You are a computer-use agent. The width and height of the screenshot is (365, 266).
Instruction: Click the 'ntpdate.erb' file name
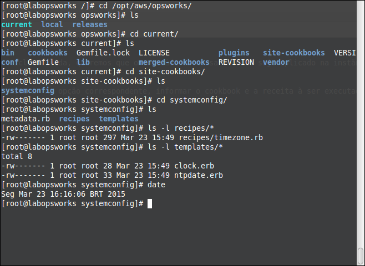pos(199,175)
